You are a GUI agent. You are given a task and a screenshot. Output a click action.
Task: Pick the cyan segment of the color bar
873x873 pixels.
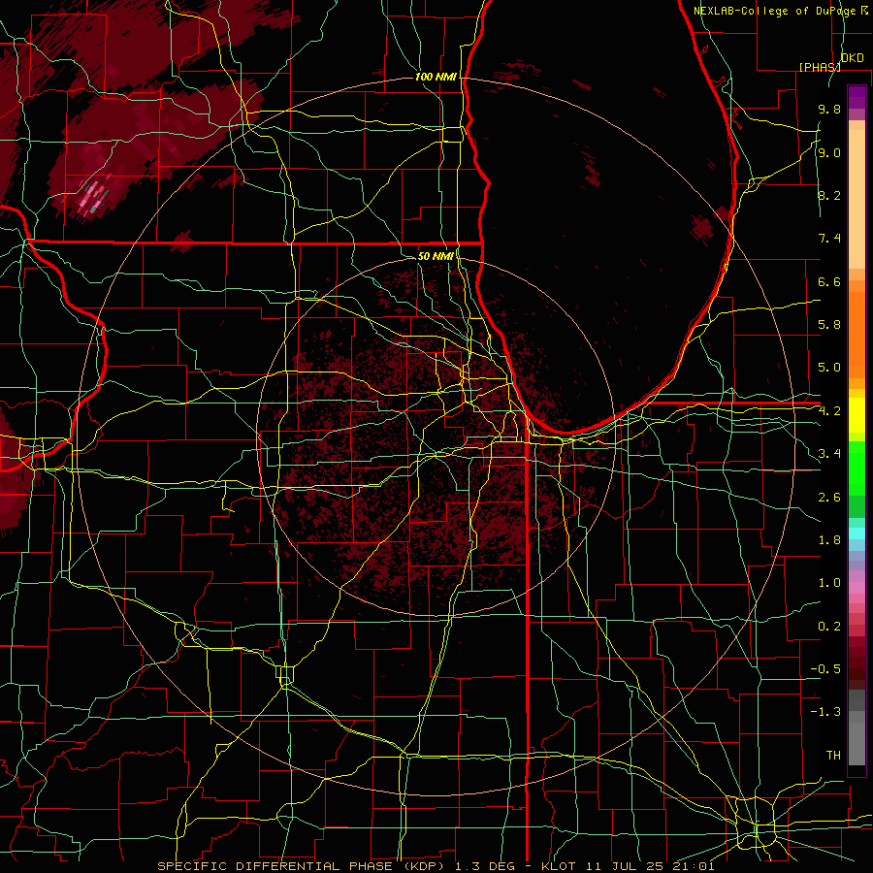(857, 533)
